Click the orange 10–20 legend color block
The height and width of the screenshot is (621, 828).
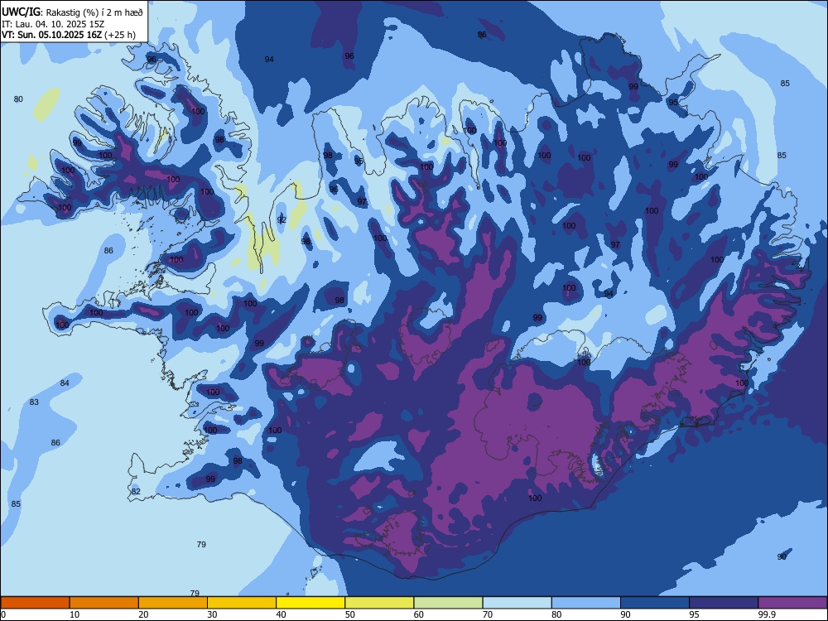(x=104, y=603)
